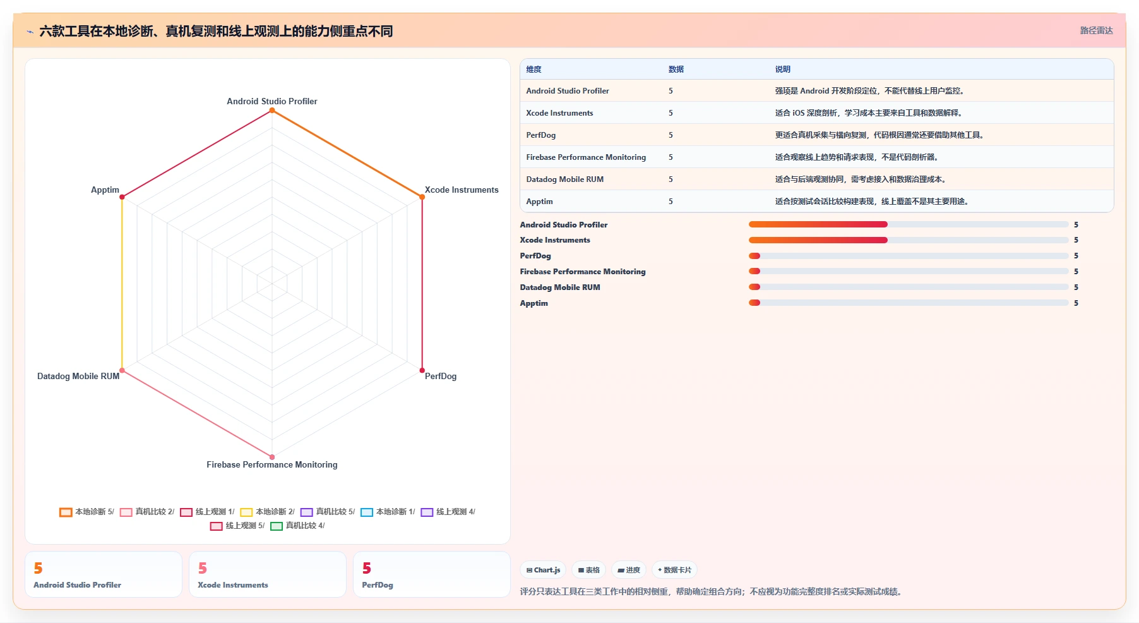The height and width of the screenshot is (623, 1139).
Task: Select Firebase Performance Monitoring in the table
Action: [586, 157]
